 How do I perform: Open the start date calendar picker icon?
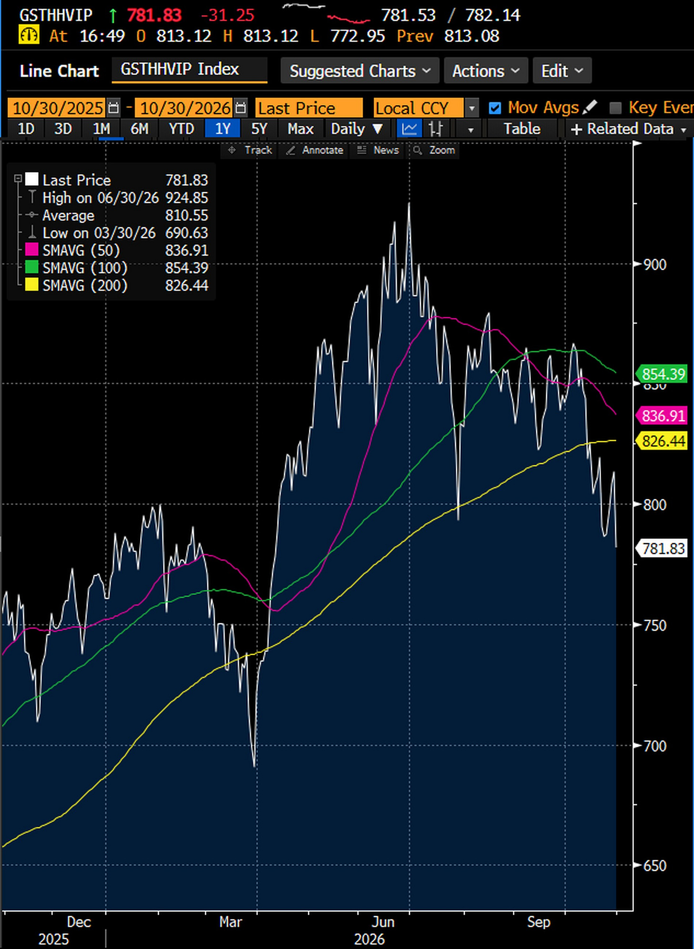click(x=113, y=108)
